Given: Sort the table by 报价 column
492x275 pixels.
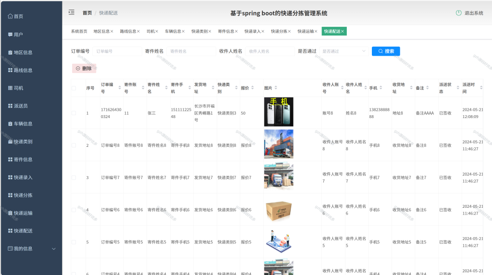Looking at the screenshot, I should (252, 88).
